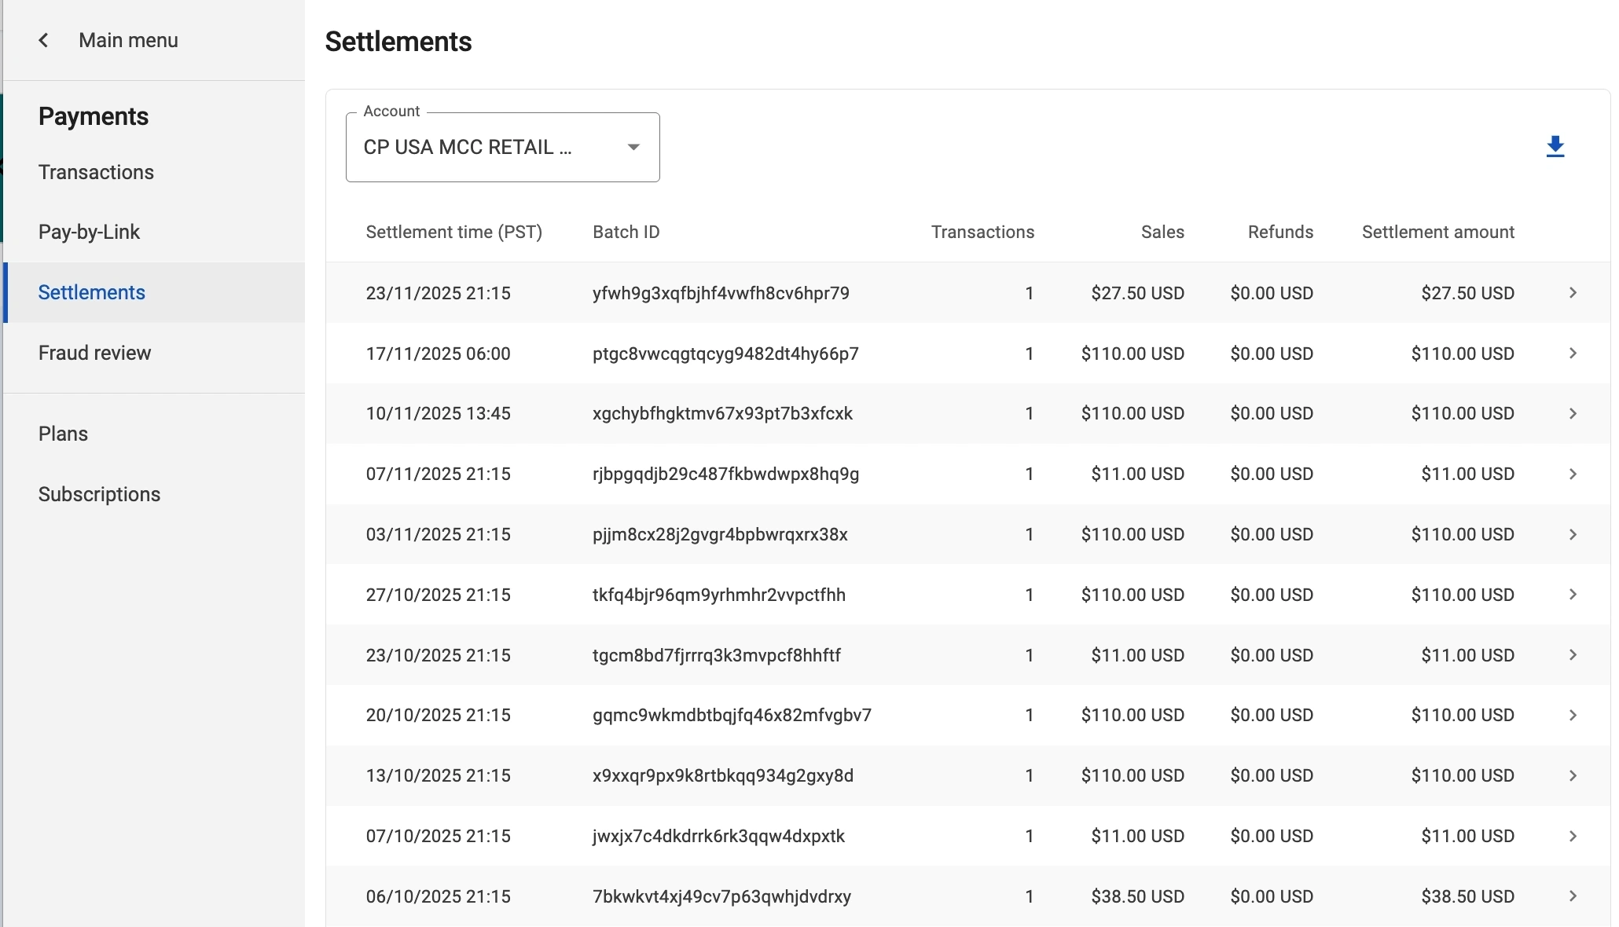Open the Plans section
Viewport: 1619px width, 927px height.
click(x=63, y=434)
